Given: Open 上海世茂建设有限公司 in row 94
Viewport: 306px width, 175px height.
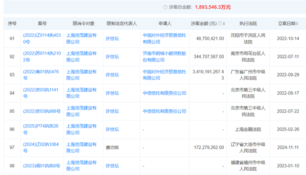Looking at the screenshot, I should (81, 93).
